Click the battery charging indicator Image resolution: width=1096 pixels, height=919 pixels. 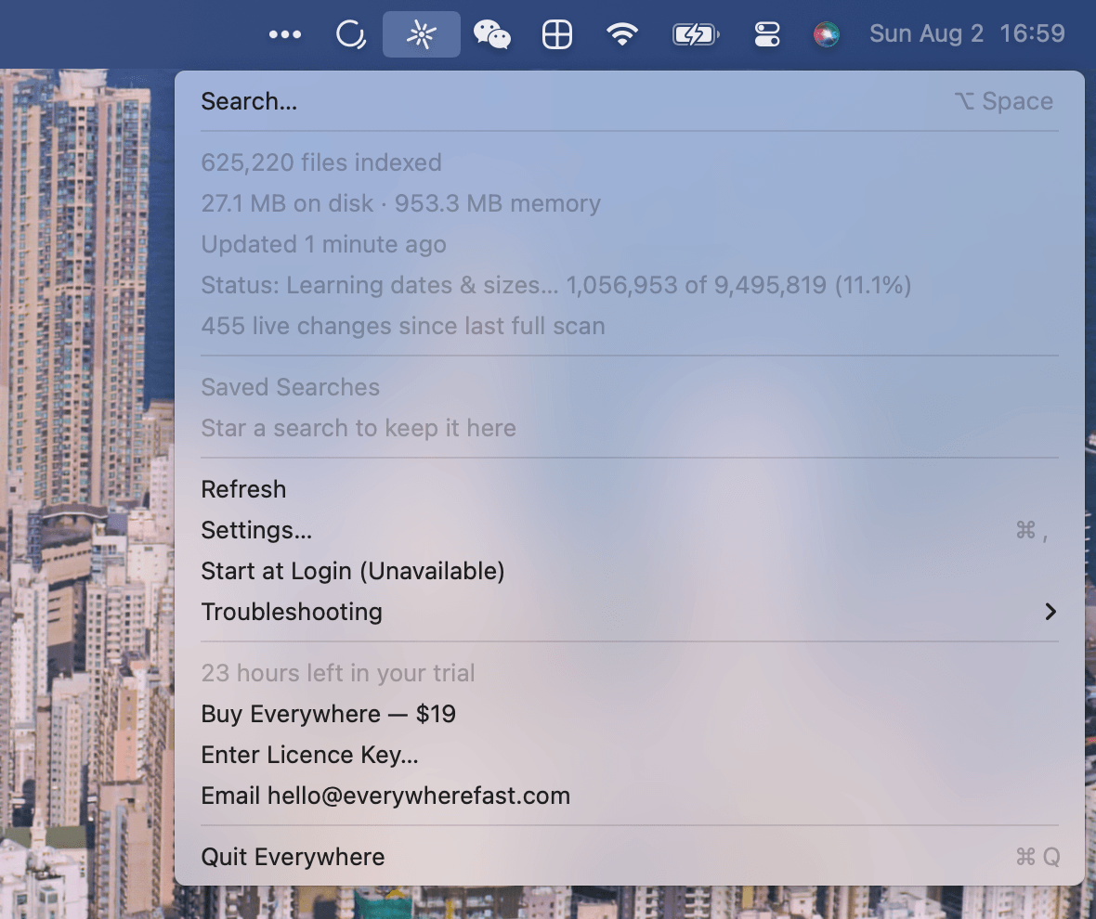[x=696, y=34]
